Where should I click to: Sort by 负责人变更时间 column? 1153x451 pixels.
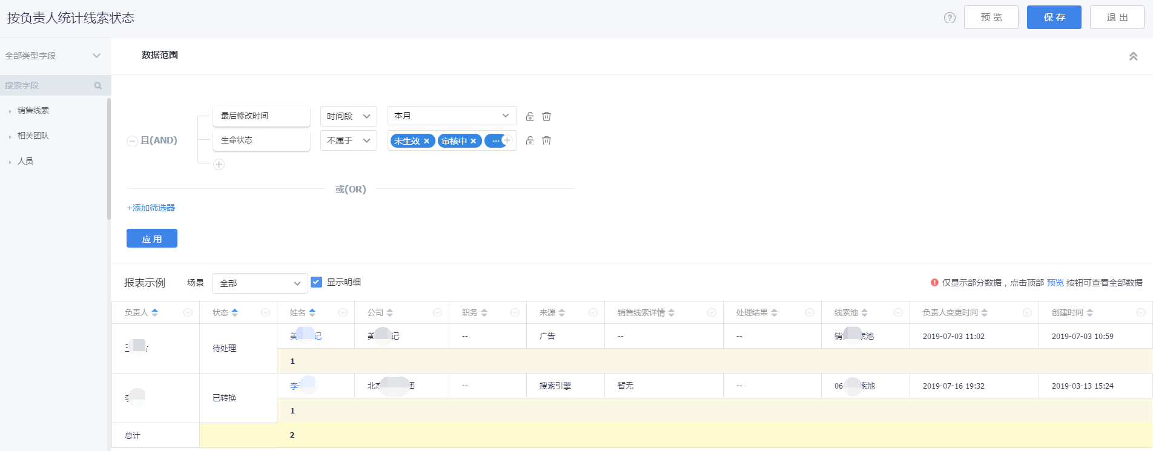point(985,312)
